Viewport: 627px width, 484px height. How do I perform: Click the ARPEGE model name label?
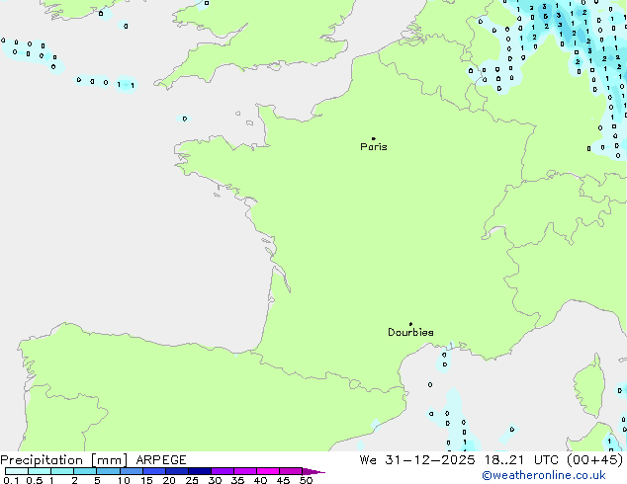click(x=161, y=460)
